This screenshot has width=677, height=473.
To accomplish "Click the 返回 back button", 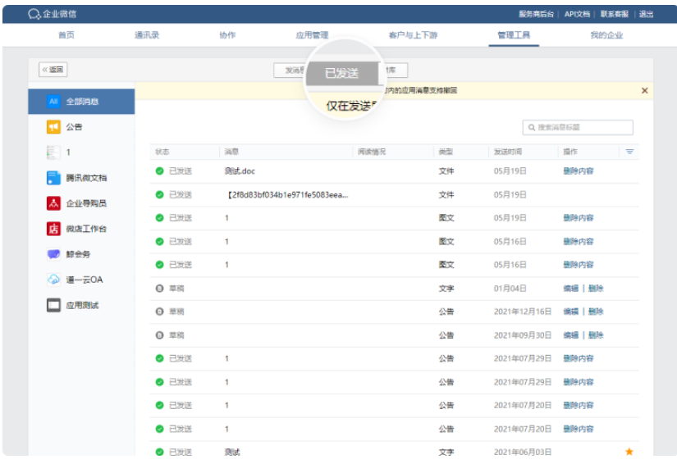I will pyautogui.click(x=52, y=69).
